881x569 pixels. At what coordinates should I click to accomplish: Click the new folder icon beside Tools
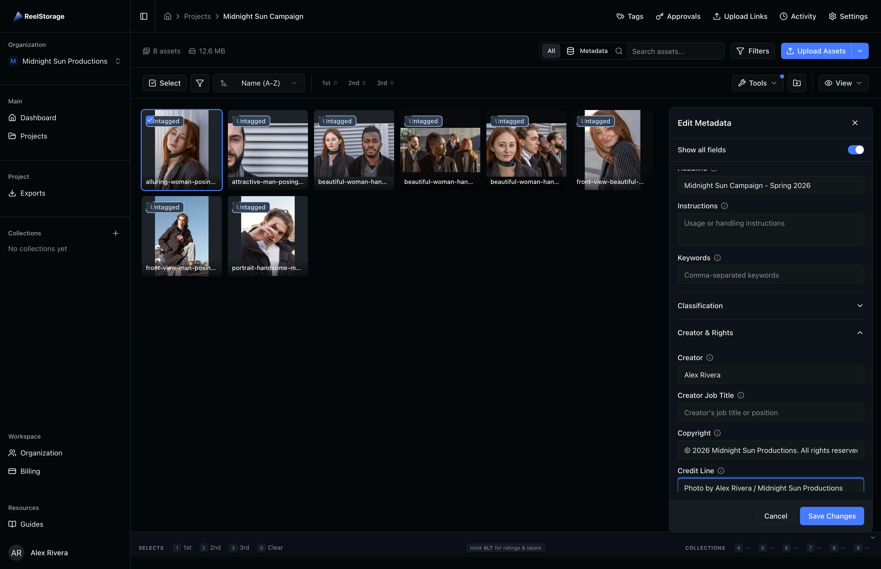pyautogui.click(x=797, y=83)
